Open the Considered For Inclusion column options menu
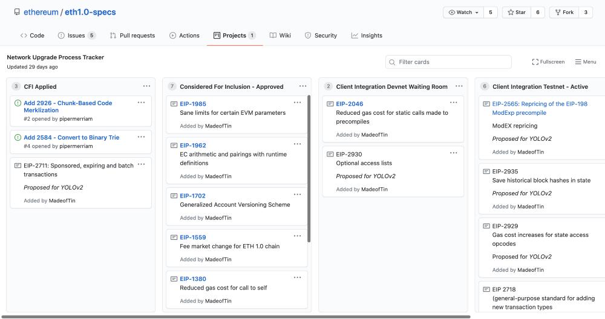This screenshot has height=319, width=605. pos(303,86)
